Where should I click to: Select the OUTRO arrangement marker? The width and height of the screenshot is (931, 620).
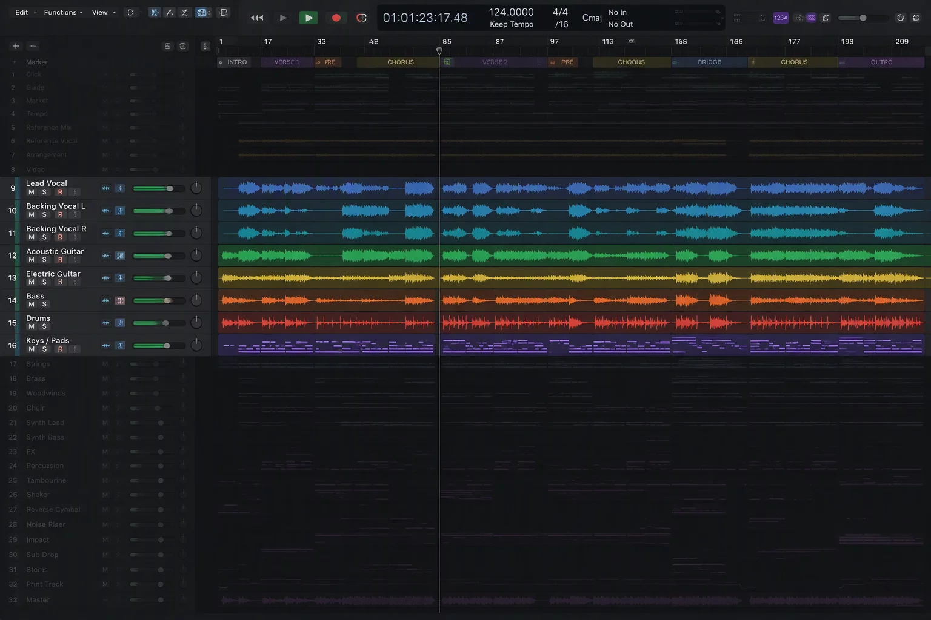(x=881, y=62)
